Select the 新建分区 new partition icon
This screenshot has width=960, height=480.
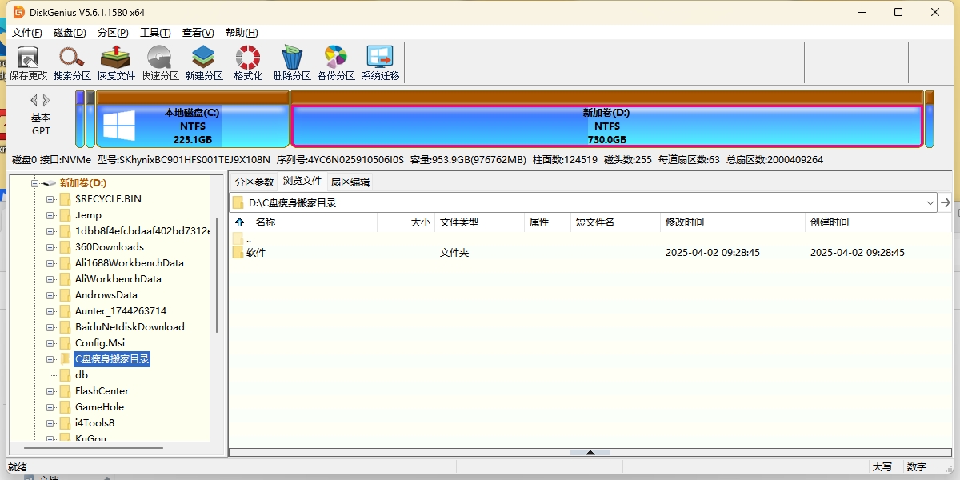tap(204, 62)
